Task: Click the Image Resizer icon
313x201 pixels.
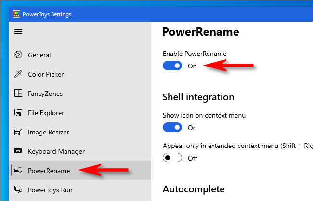Action: click(18, 132)
